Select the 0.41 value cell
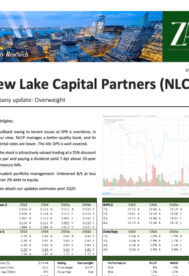Viewport: 189px width, 276px height. 45,241
